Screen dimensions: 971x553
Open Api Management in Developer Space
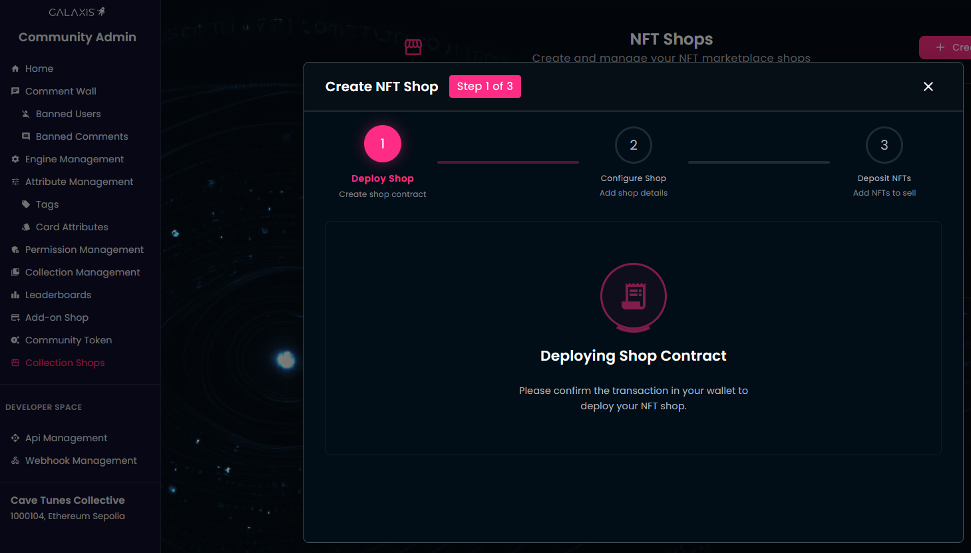(x=66, y=438)
